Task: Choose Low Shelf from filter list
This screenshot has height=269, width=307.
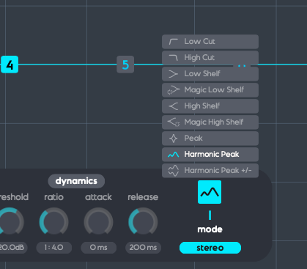Action: 210,74
